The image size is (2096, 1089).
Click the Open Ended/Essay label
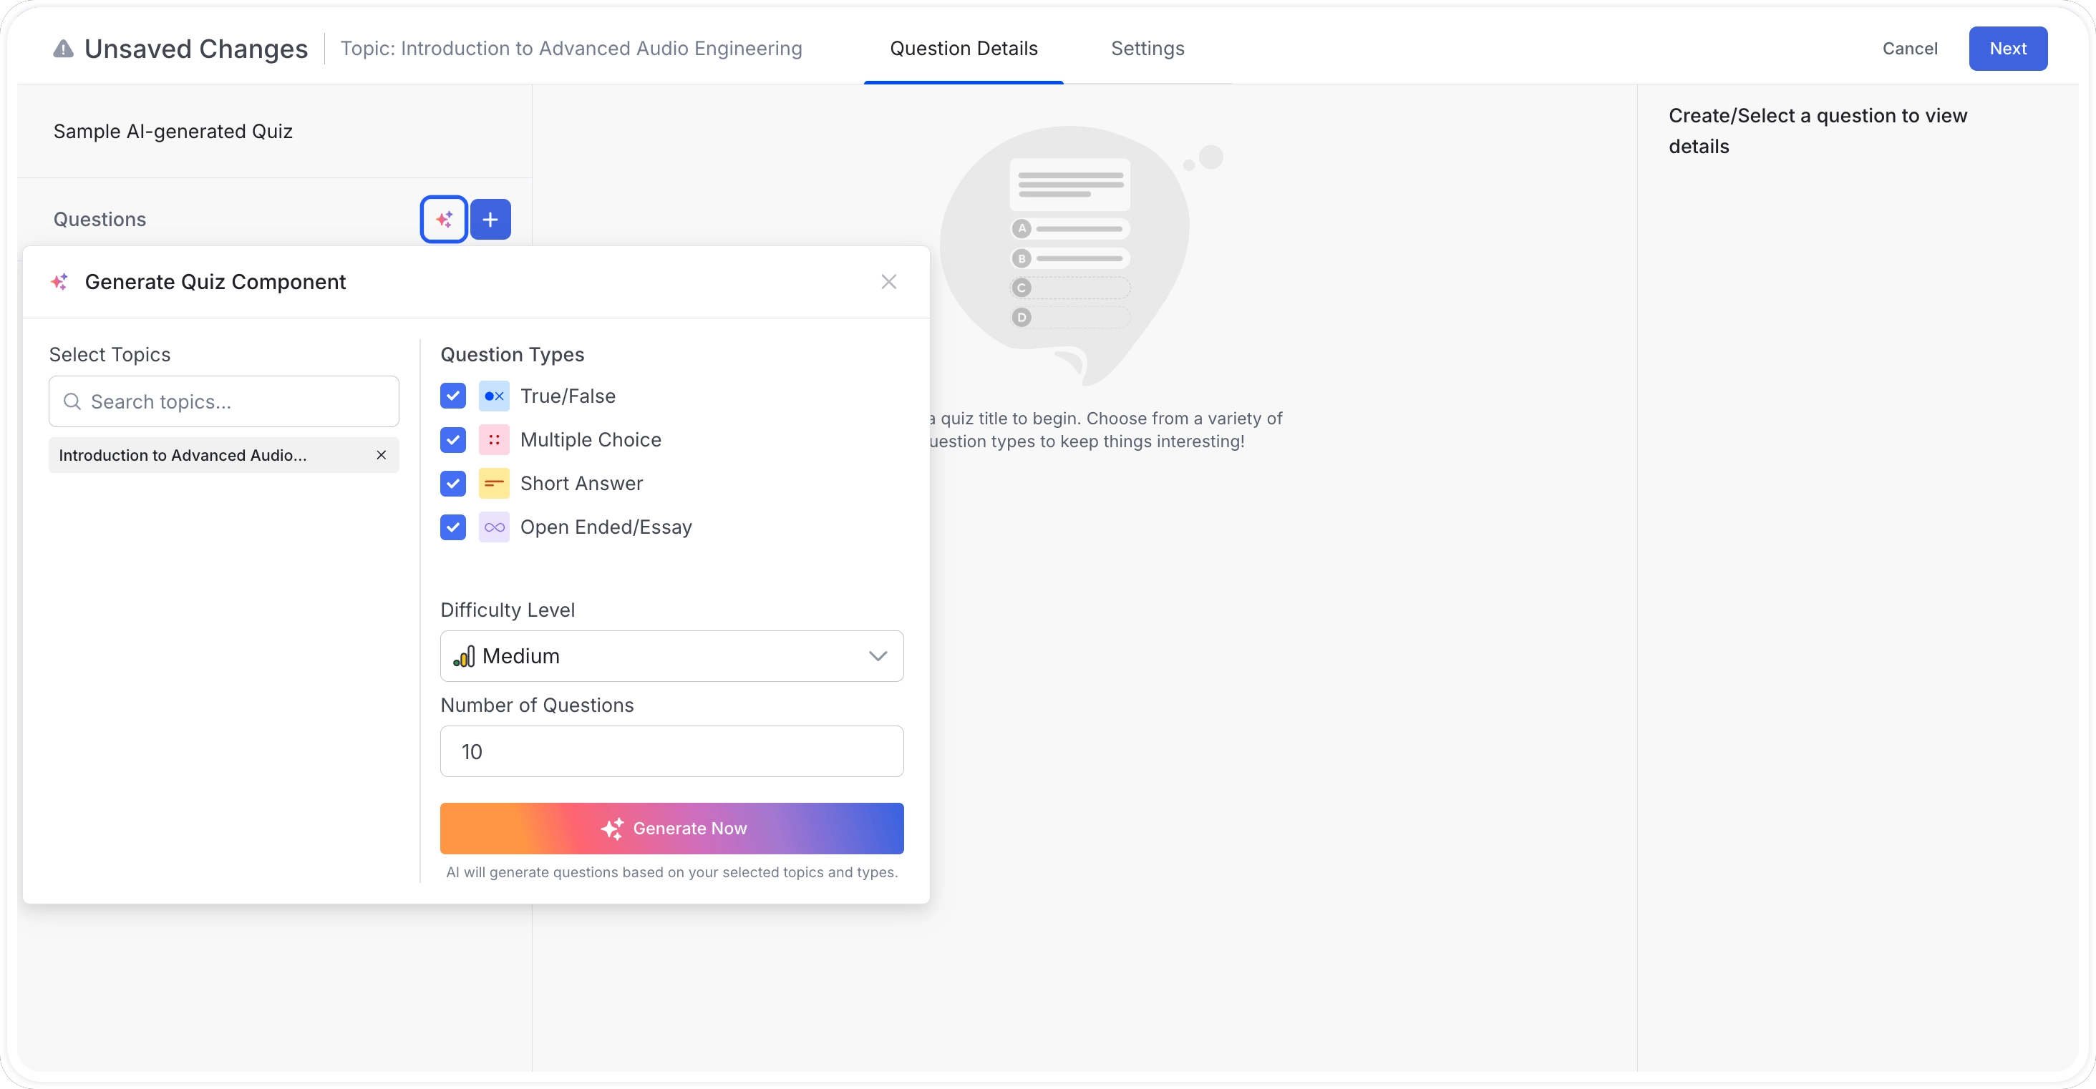tap(606, 528)
